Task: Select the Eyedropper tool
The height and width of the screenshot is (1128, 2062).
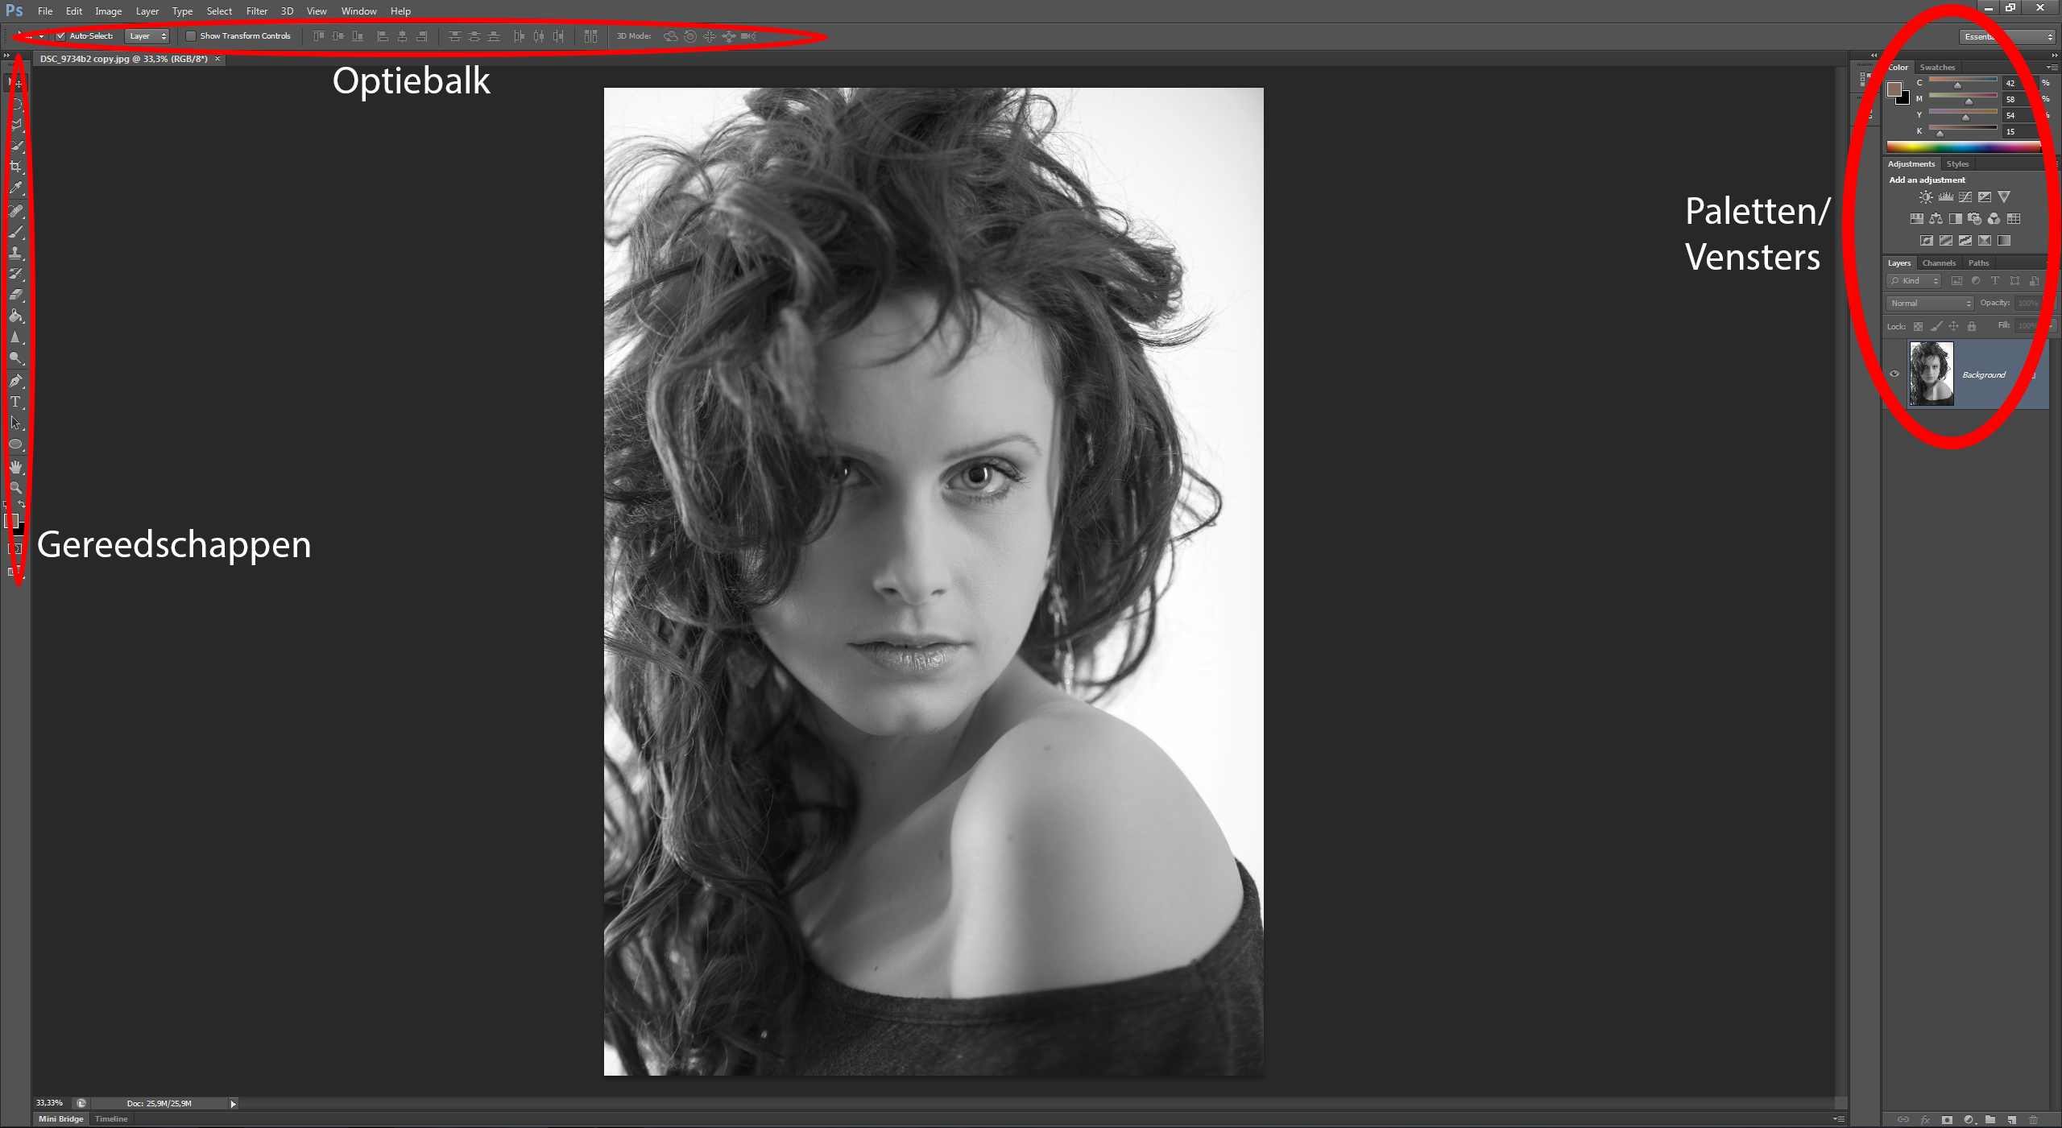Action: coord(15,188)
